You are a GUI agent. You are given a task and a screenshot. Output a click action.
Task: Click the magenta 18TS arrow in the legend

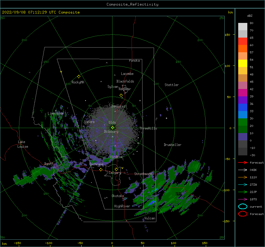[x=243, y=199]
